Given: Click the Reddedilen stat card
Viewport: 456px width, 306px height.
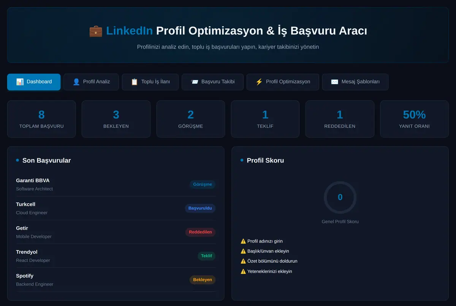Looking at the screenshot, I should 340,119.
